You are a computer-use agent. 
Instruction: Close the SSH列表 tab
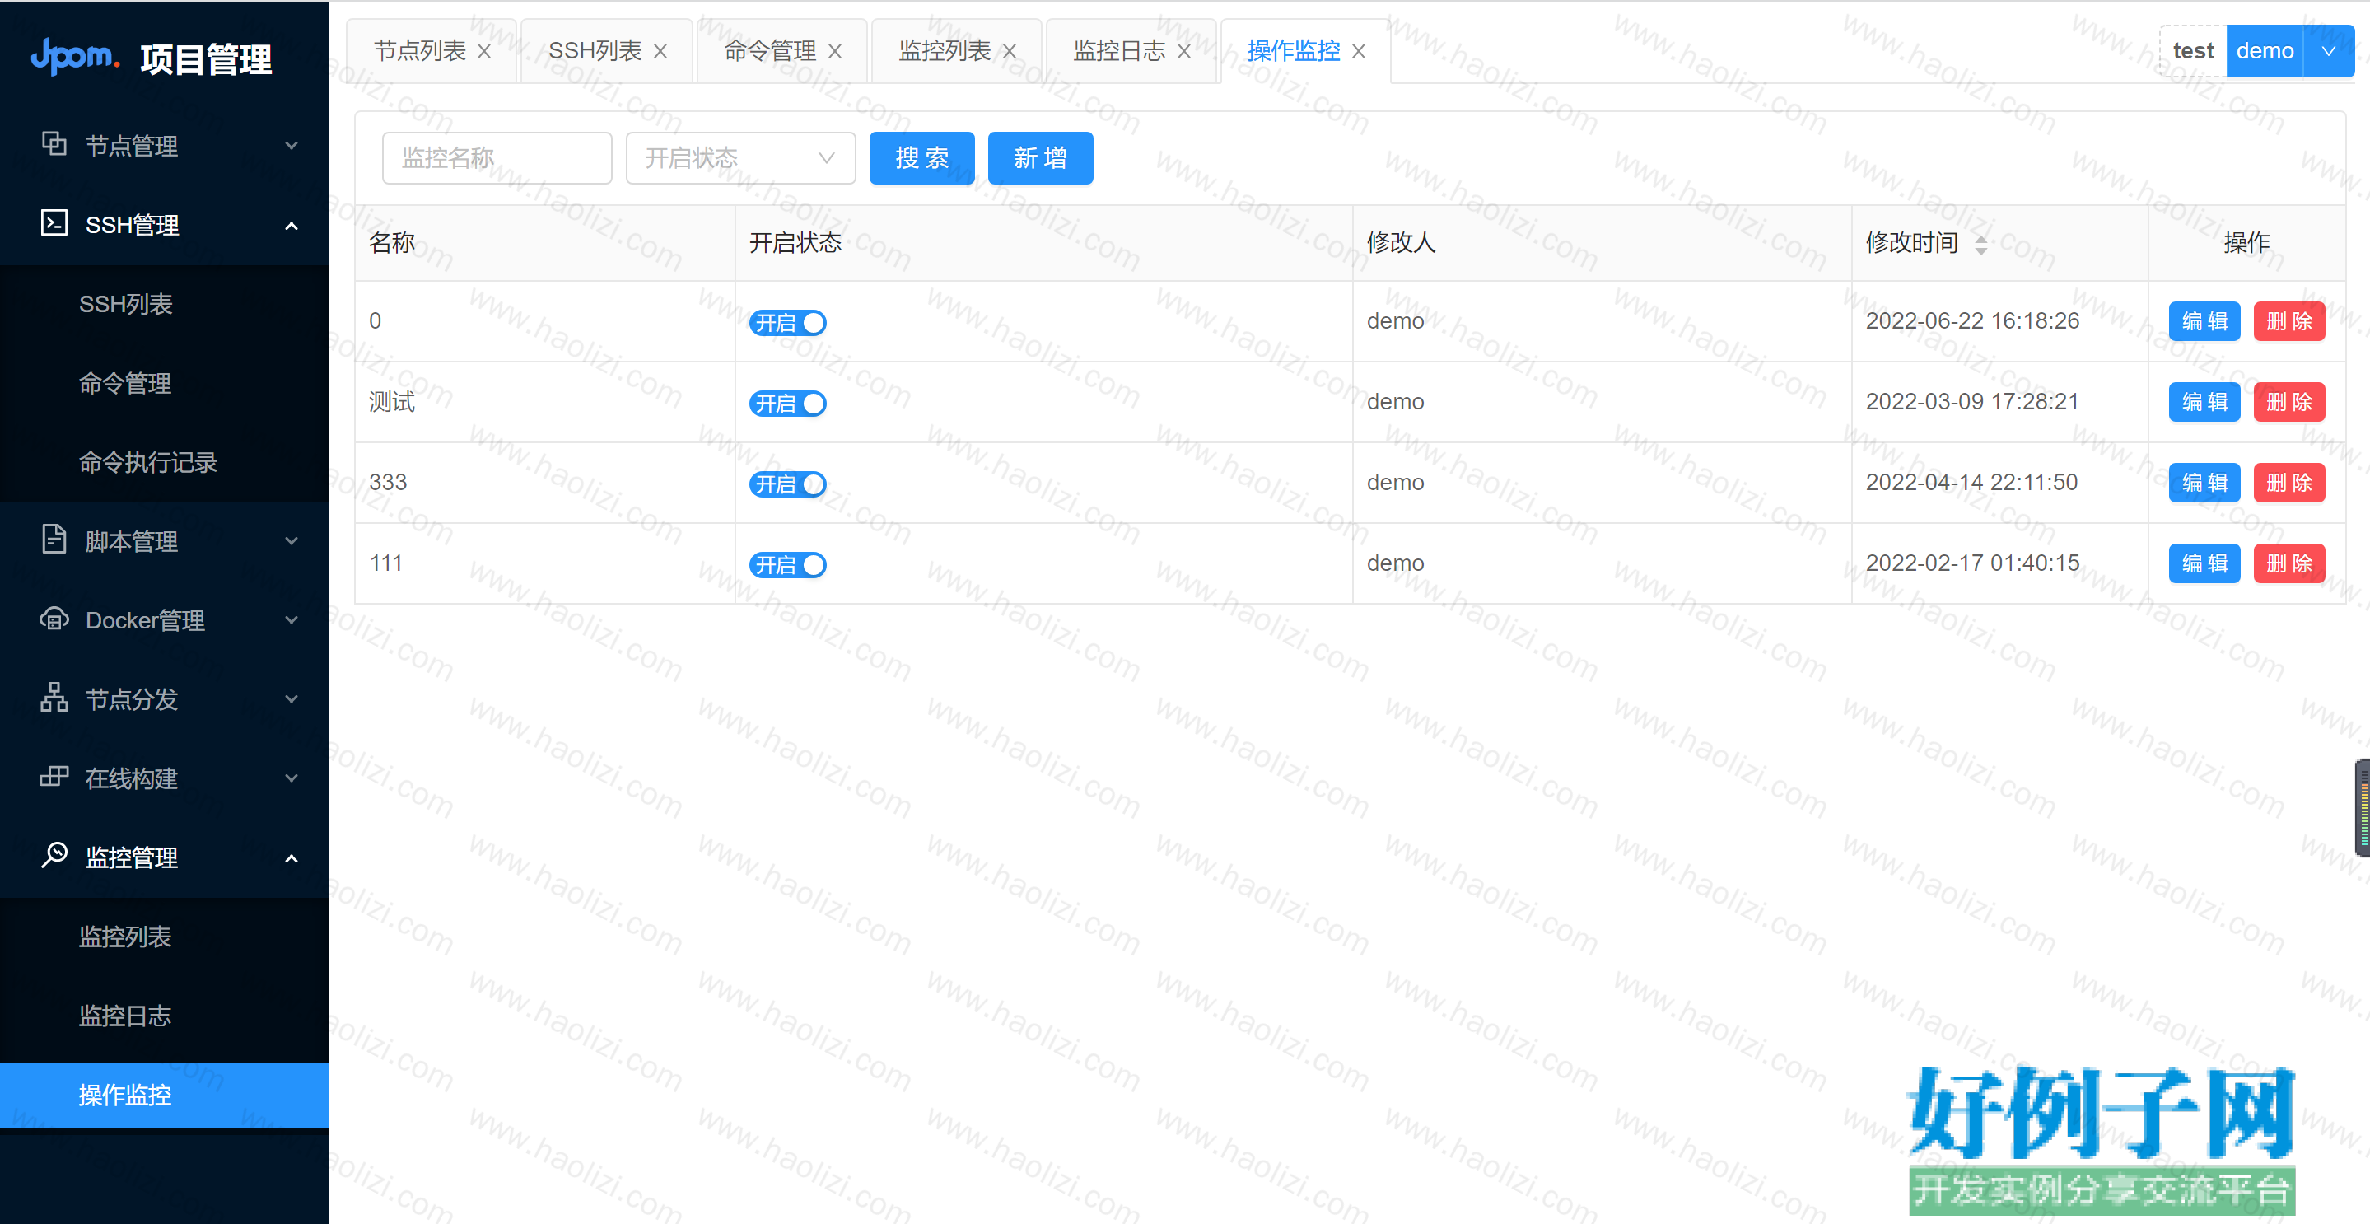(x=660, y=52)
